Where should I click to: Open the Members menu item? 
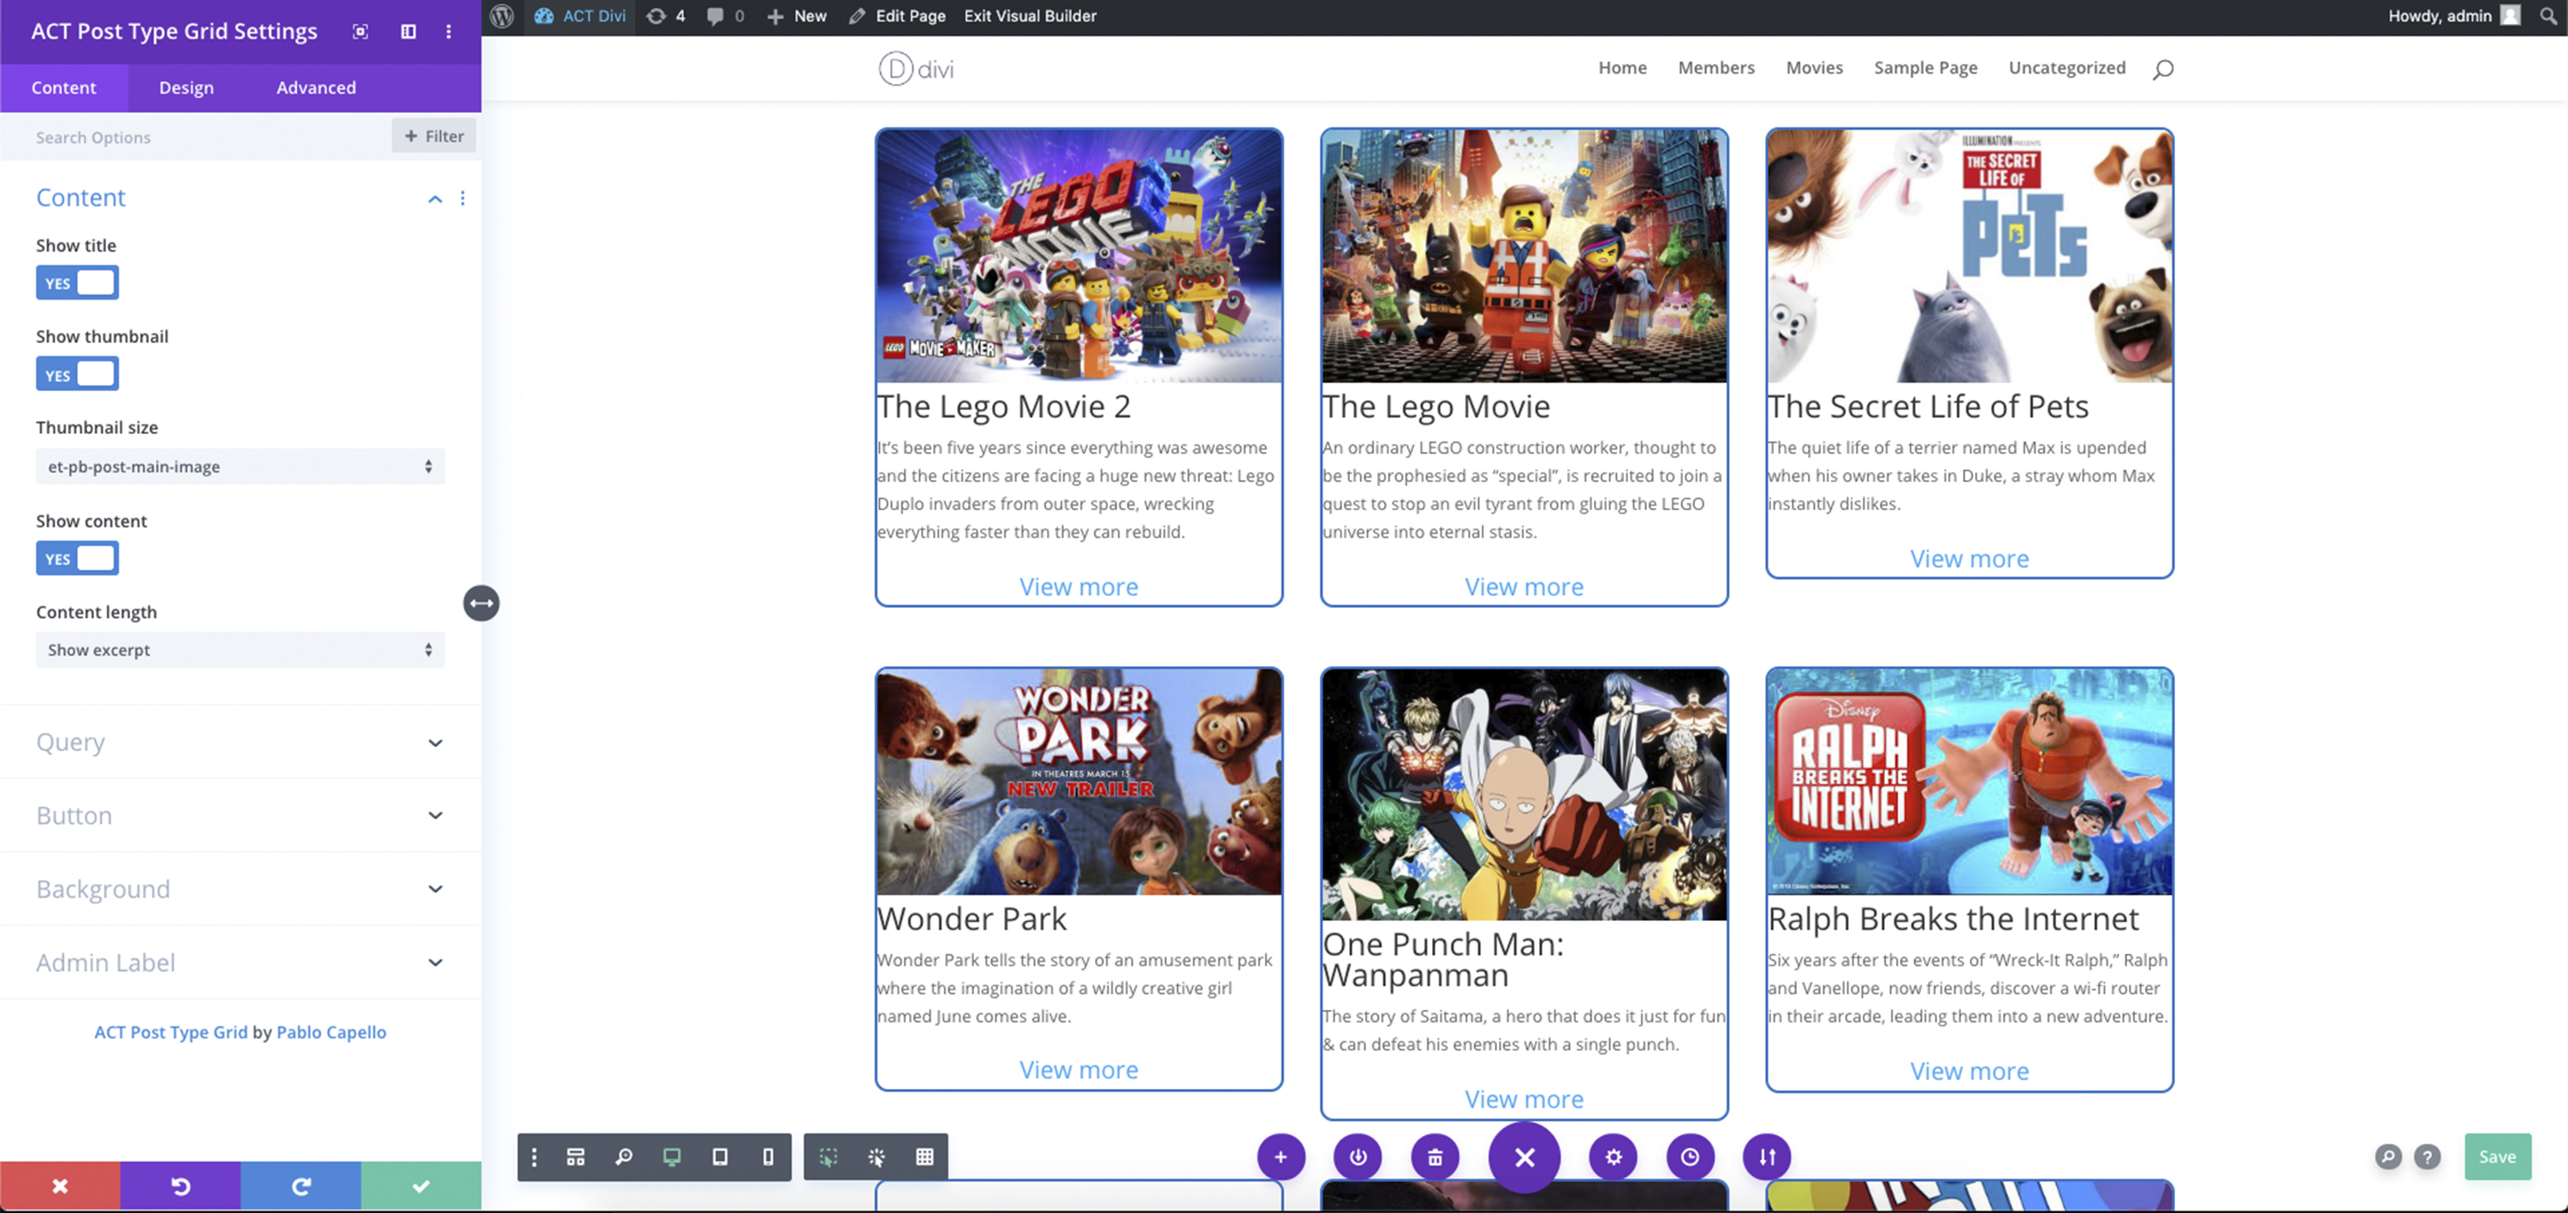[x=1715, y=68]
